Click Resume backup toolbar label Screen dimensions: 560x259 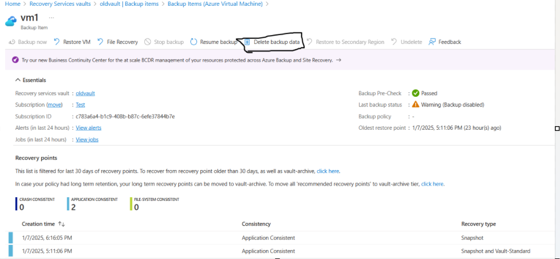pyautogui.click(x=219, y=42)
